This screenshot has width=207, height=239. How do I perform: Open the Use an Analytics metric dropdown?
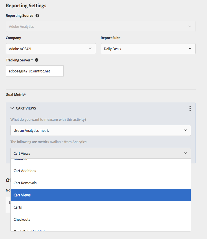click(101, 130)
